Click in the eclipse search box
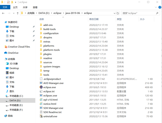 139,13
